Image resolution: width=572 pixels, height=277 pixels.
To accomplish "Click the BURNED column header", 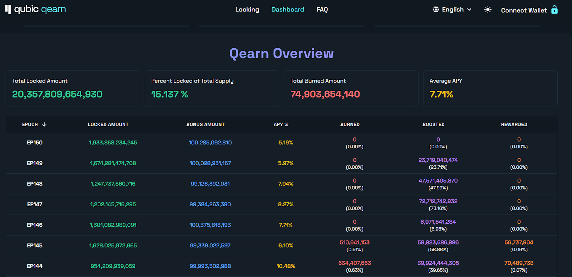I will 350,124.
